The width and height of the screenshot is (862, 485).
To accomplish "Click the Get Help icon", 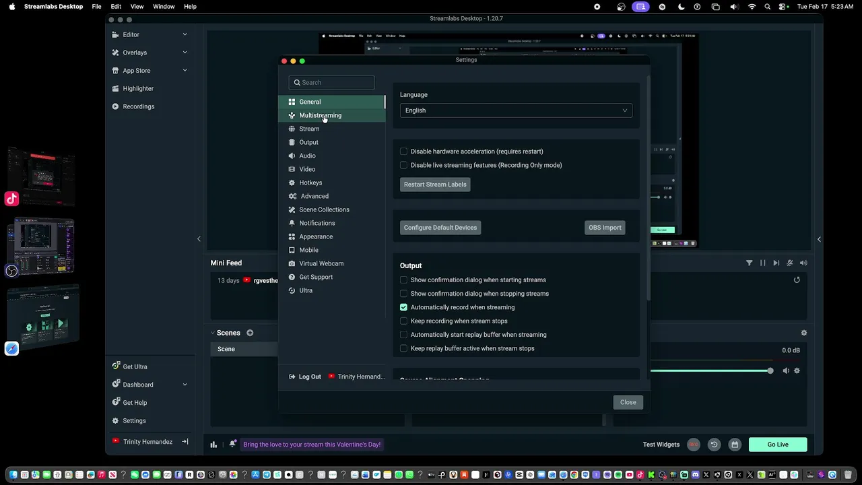I will 116,403.
